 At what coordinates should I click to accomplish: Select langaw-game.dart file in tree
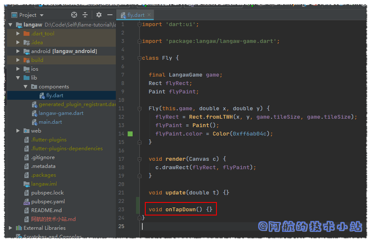point(61,113)
